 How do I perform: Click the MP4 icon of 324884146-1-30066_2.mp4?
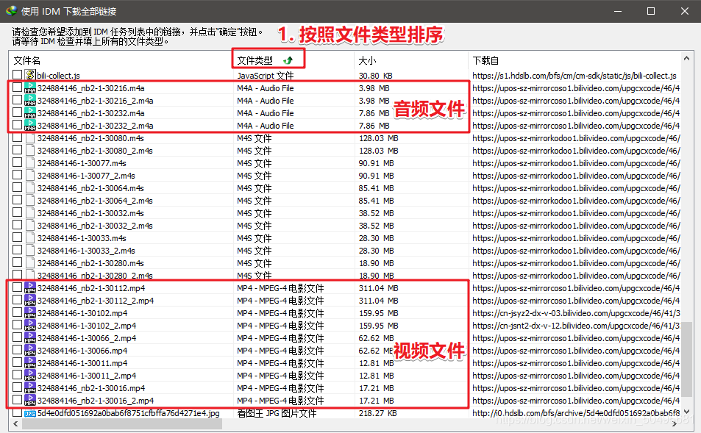(x=30, y=338)
